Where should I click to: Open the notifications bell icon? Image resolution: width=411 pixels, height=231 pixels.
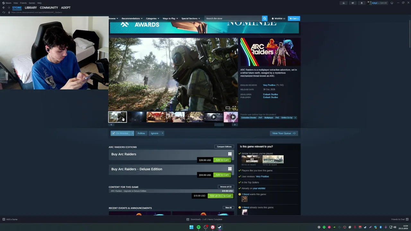(362, 3)
